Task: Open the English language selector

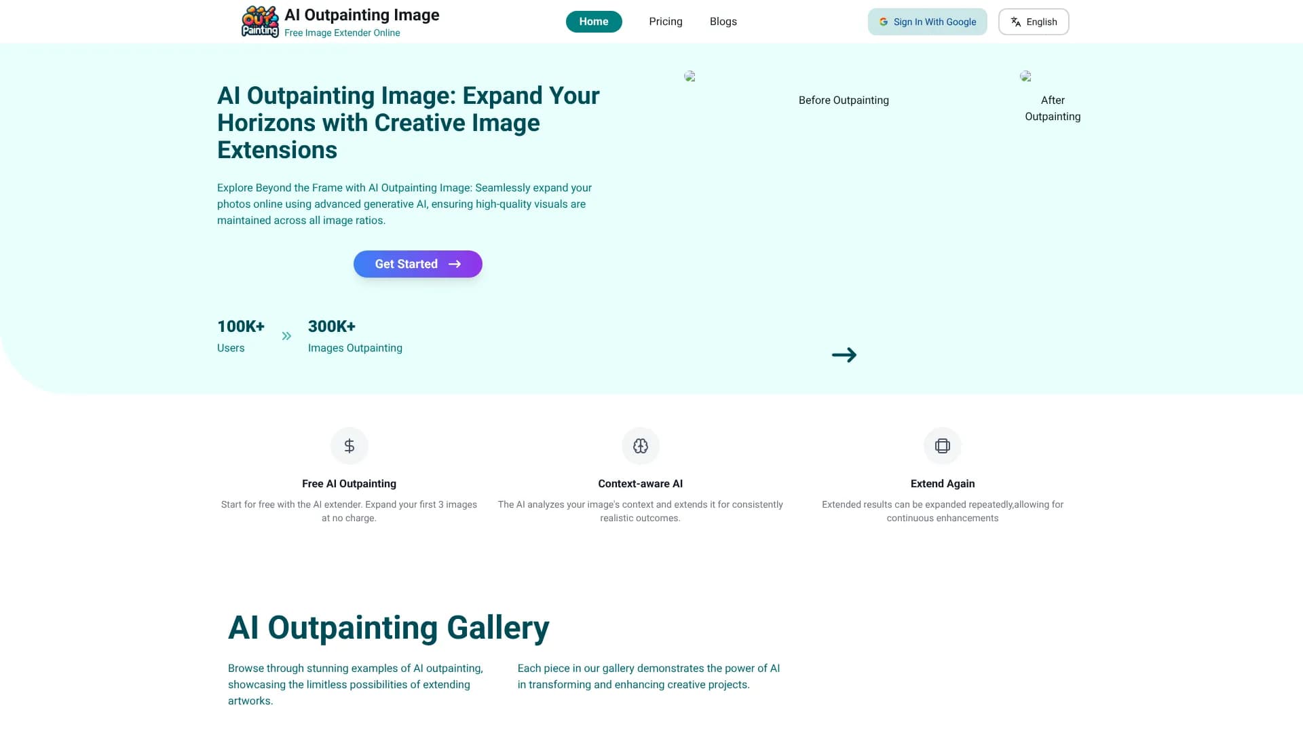Action: coord(1034,21)
